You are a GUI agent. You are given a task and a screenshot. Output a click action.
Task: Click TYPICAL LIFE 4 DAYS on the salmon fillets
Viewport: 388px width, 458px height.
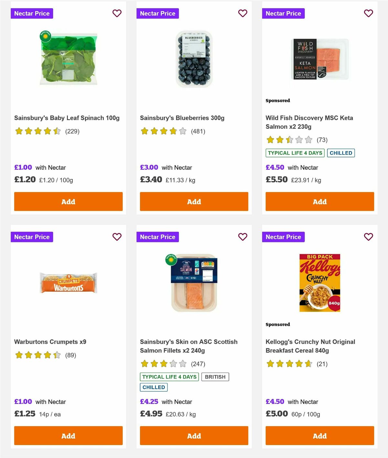(169, 377)
